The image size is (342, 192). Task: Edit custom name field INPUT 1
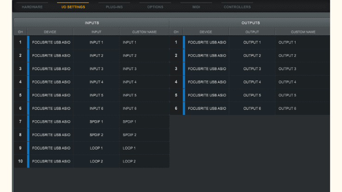coord(145,42)
